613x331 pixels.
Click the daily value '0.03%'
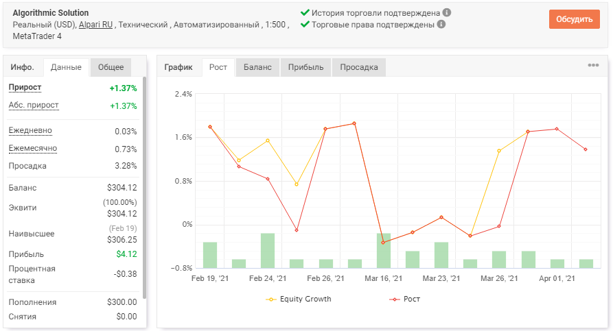126,132
